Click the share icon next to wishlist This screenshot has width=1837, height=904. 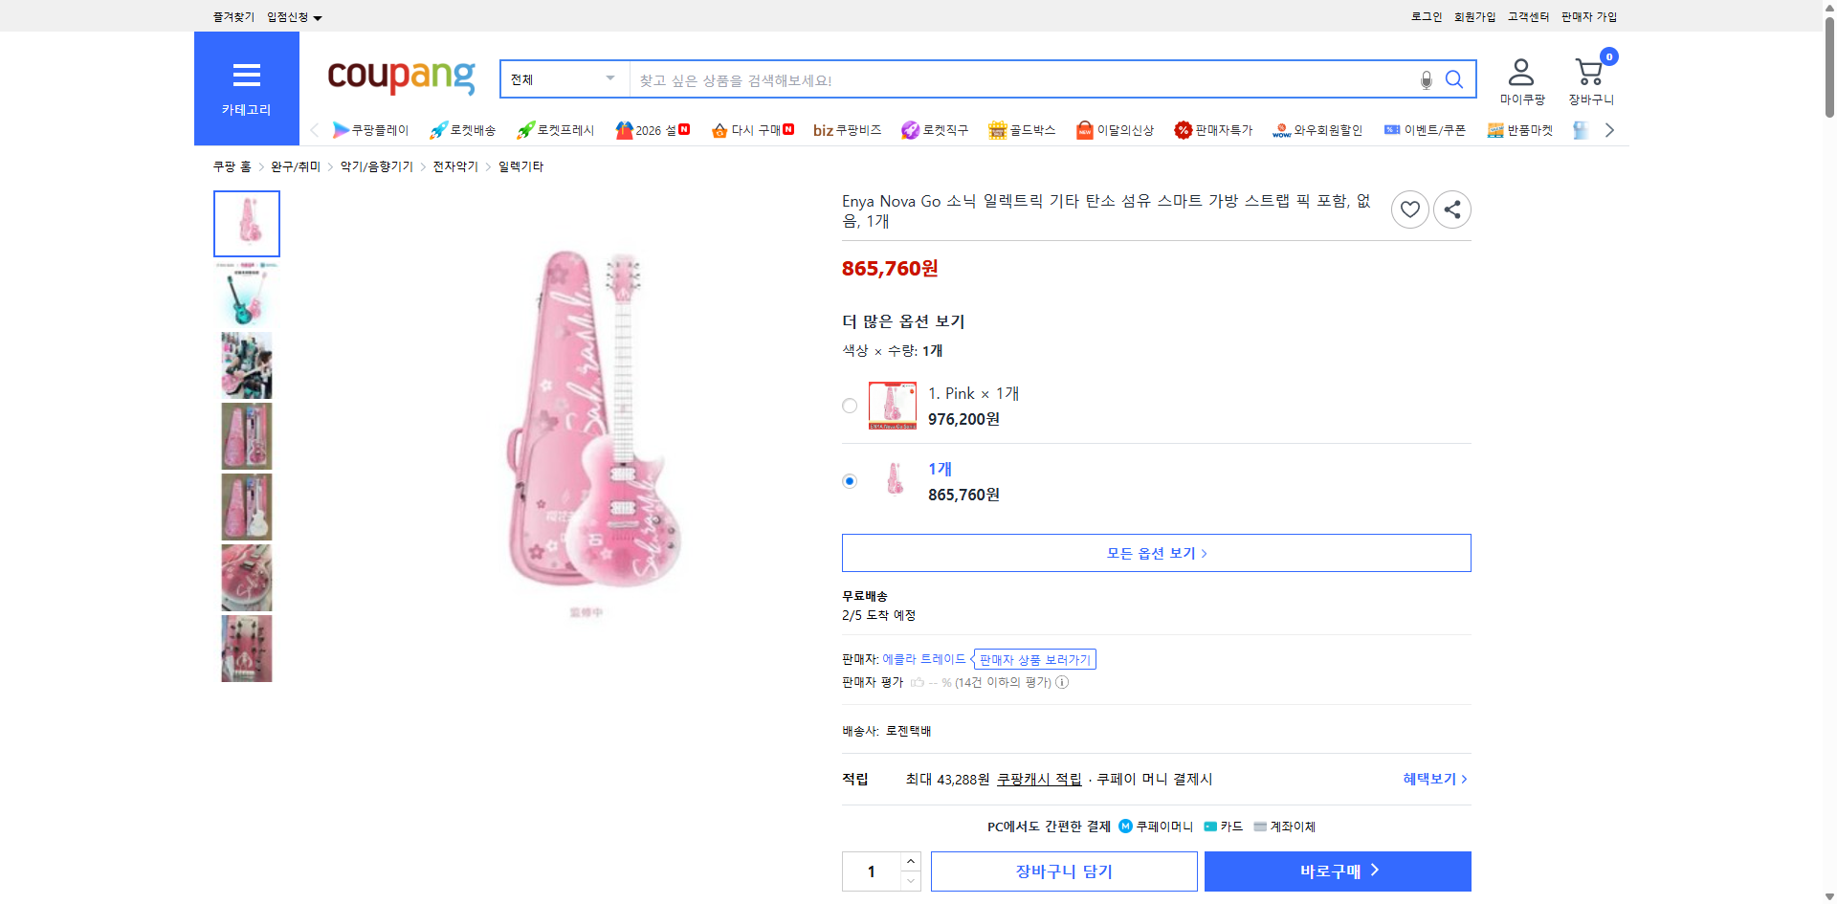click(x=1451, y=209)
